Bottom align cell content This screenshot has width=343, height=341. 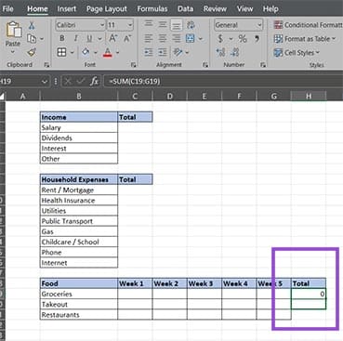click(x=177, y=25)
